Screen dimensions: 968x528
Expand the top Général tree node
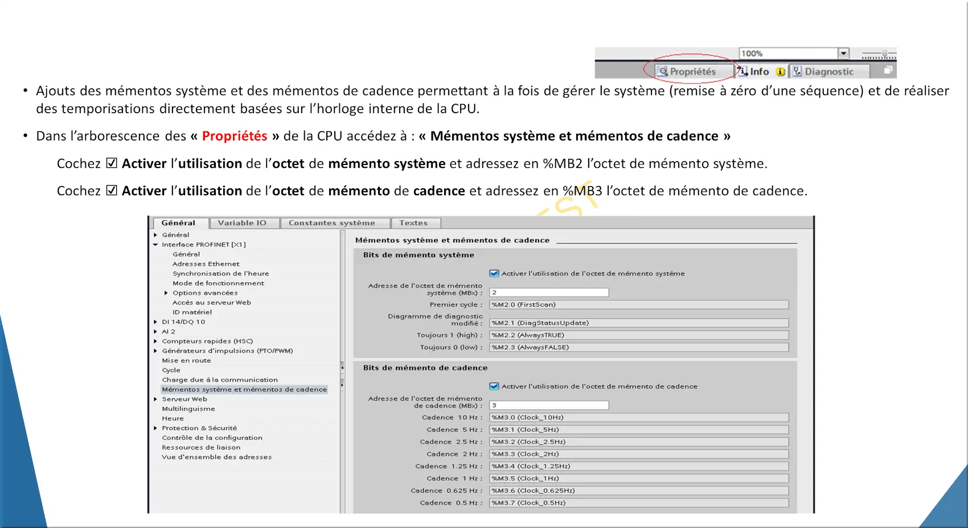click(x=155, y=235)
